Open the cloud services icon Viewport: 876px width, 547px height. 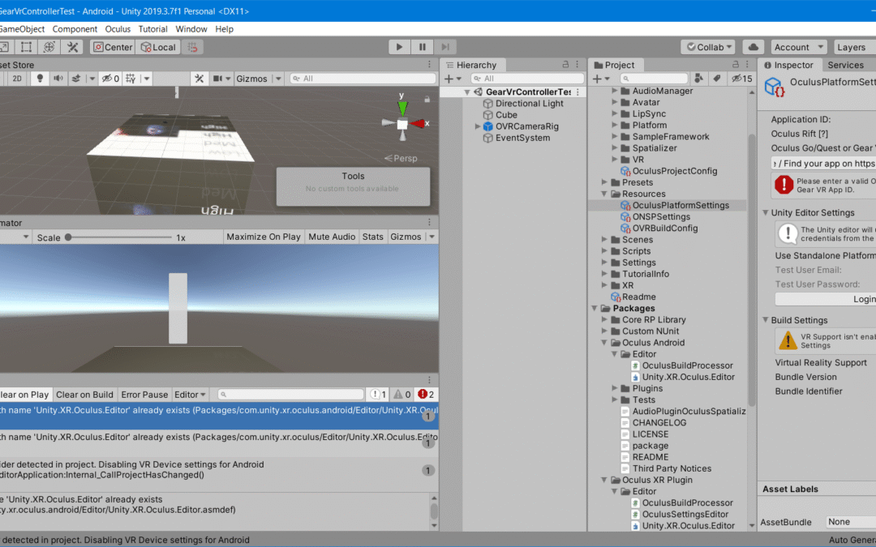pos(753,47)
